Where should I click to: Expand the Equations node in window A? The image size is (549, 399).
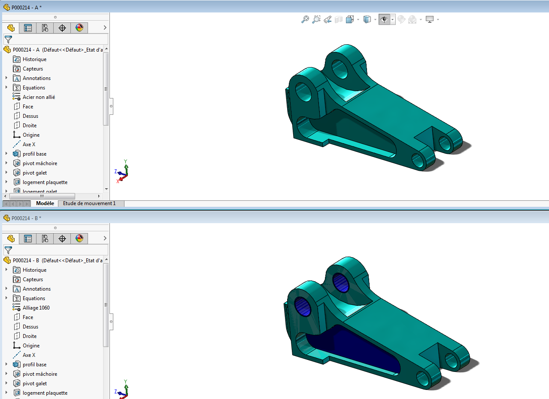[6, 88]
